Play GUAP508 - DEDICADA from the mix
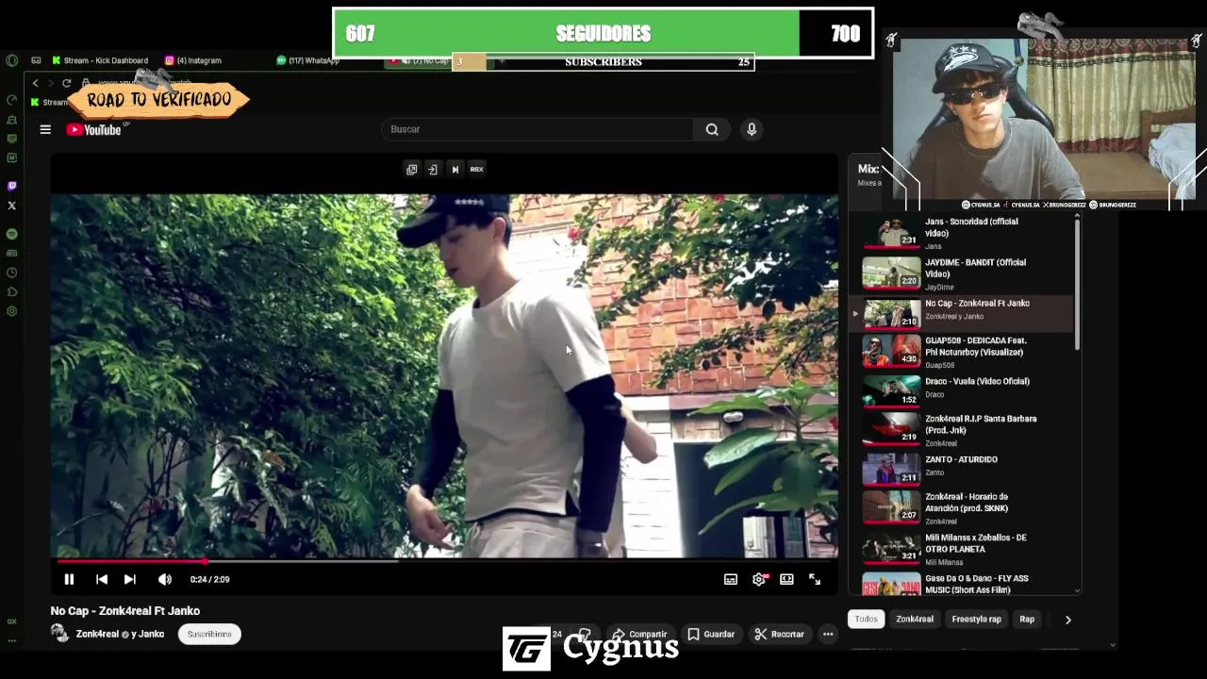This screenshot has width=1207, height=679. click(962, 352)
